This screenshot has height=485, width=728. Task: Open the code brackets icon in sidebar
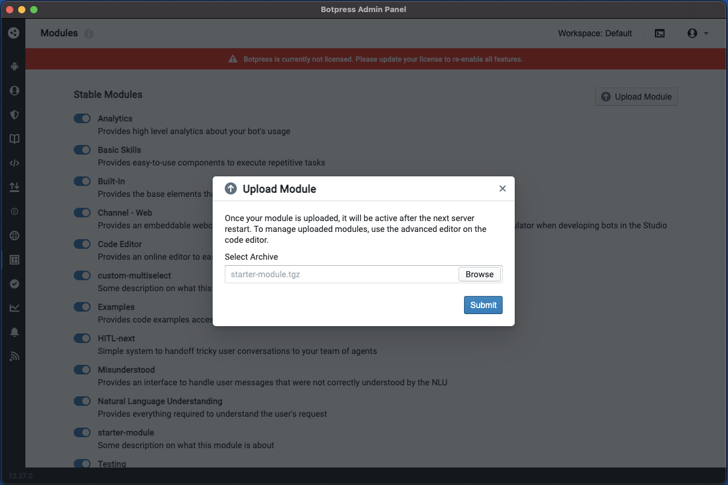(14, 163)
